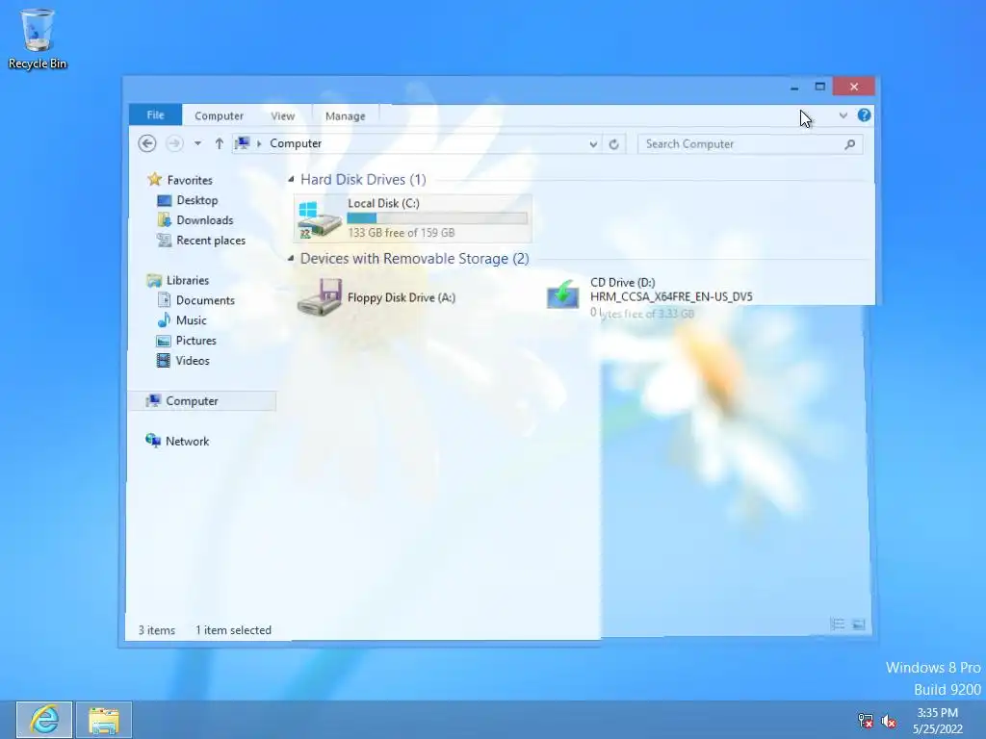The width and height of the screenshot is (986, 739).
Task: Click the Network icon in sidebar
Action: 153,441
